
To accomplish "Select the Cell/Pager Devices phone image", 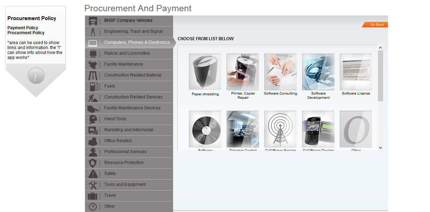I will pos(318,129).
